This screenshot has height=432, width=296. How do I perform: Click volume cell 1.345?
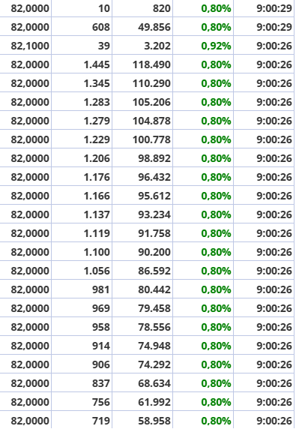coord(82,83)
